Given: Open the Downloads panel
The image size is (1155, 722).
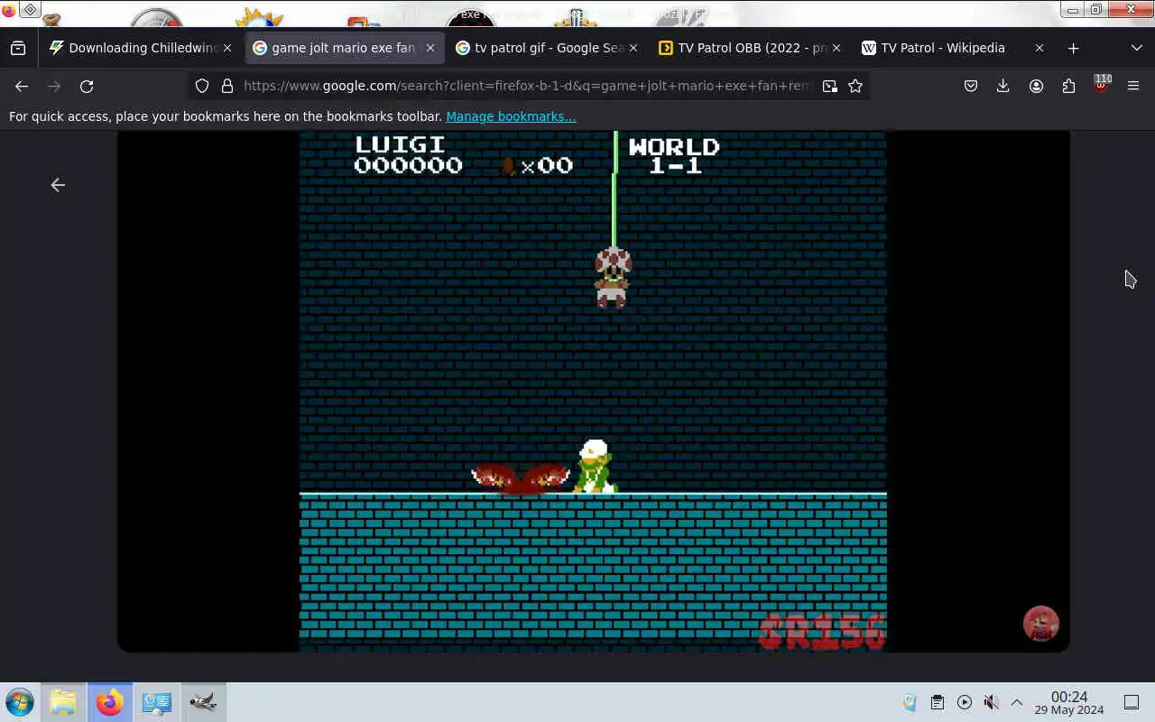Looking at the screenshot, I should coord(1003,86).
